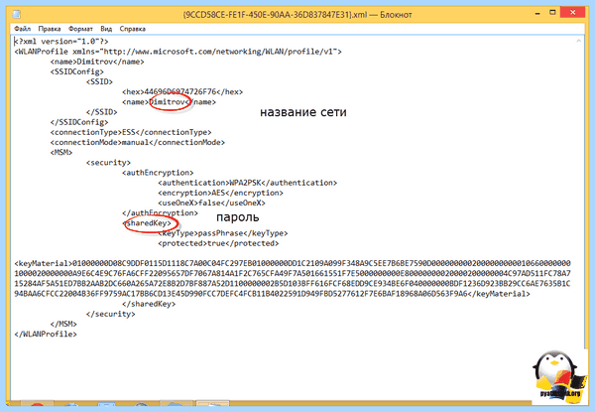The width and height of the screenshot is (595, 412).
Task: Click the circled sharedKey tag
Action: (149, 223)
